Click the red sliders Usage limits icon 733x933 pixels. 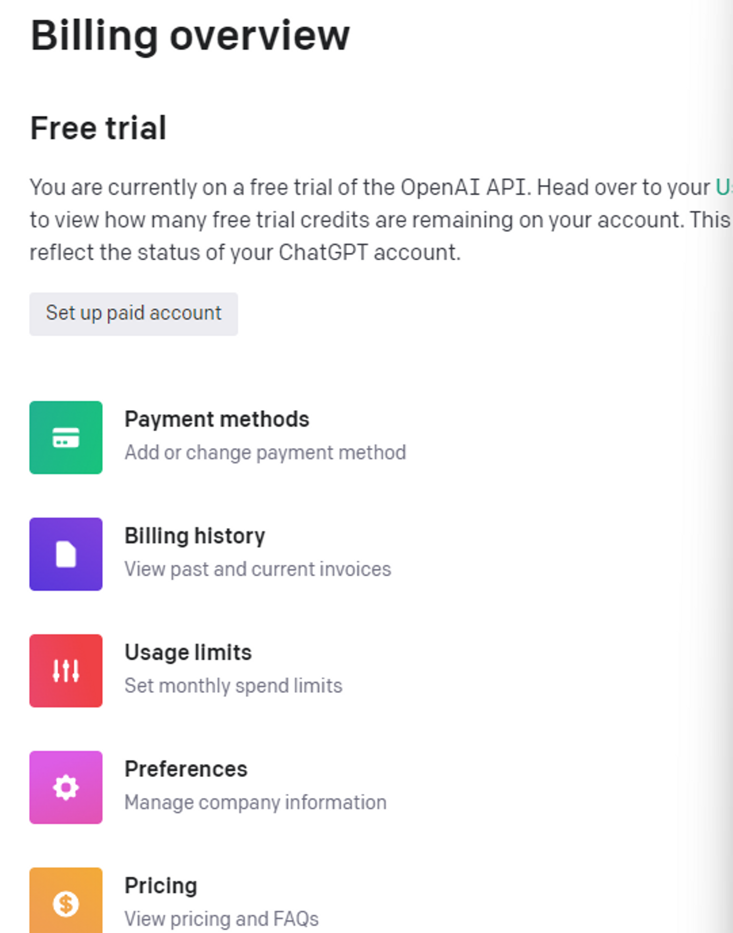tap(66, 671)
